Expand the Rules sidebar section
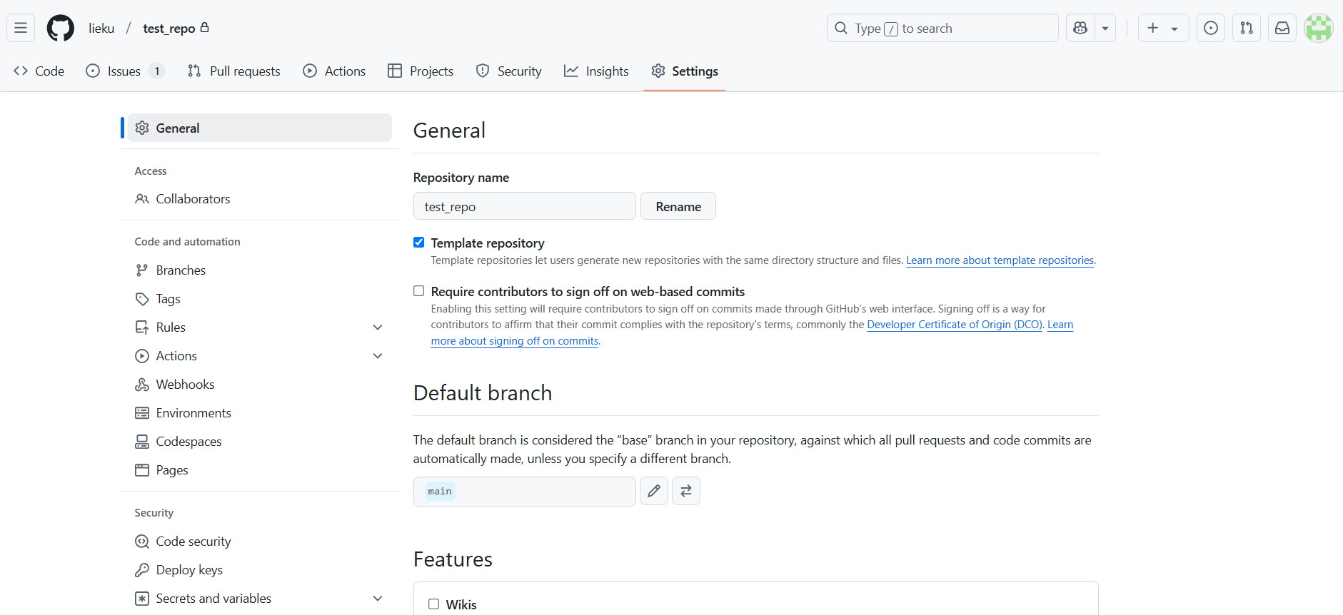This screenshot has height=615, width=1343. [x=378, y=327]
